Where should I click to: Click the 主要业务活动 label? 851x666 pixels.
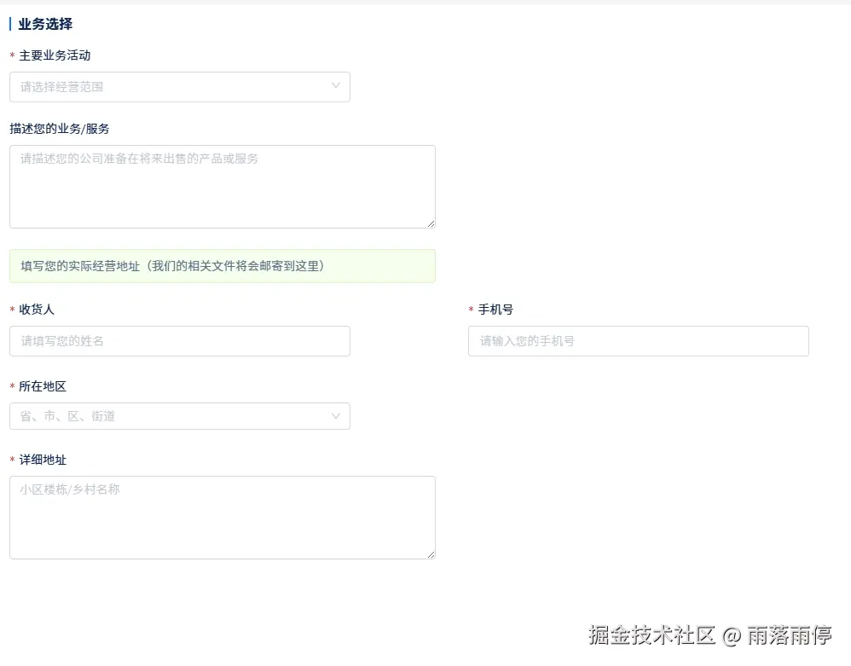click(55, 55)
